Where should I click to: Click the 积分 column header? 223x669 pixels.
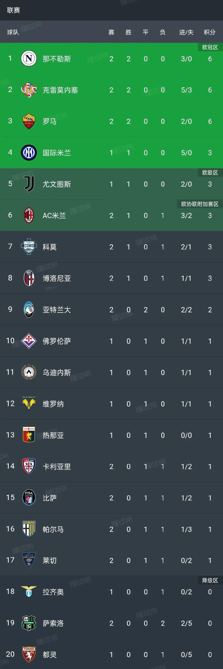(x=210, y=32)
